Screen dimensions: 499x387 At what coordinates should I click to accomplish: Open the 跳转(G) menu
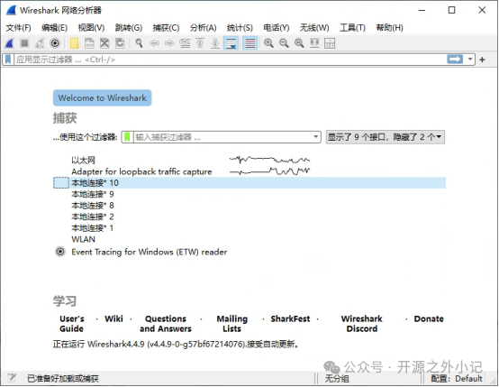[129, 28]
